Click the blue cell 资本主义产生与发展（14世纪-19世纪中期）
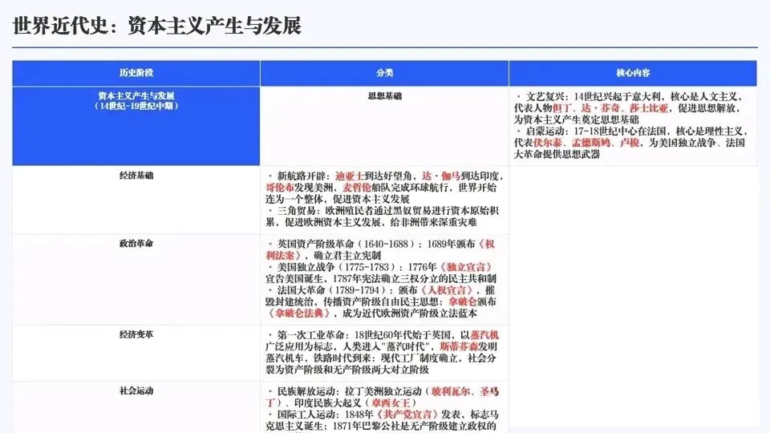Screen dimensions: 770x433 point(136,126)
